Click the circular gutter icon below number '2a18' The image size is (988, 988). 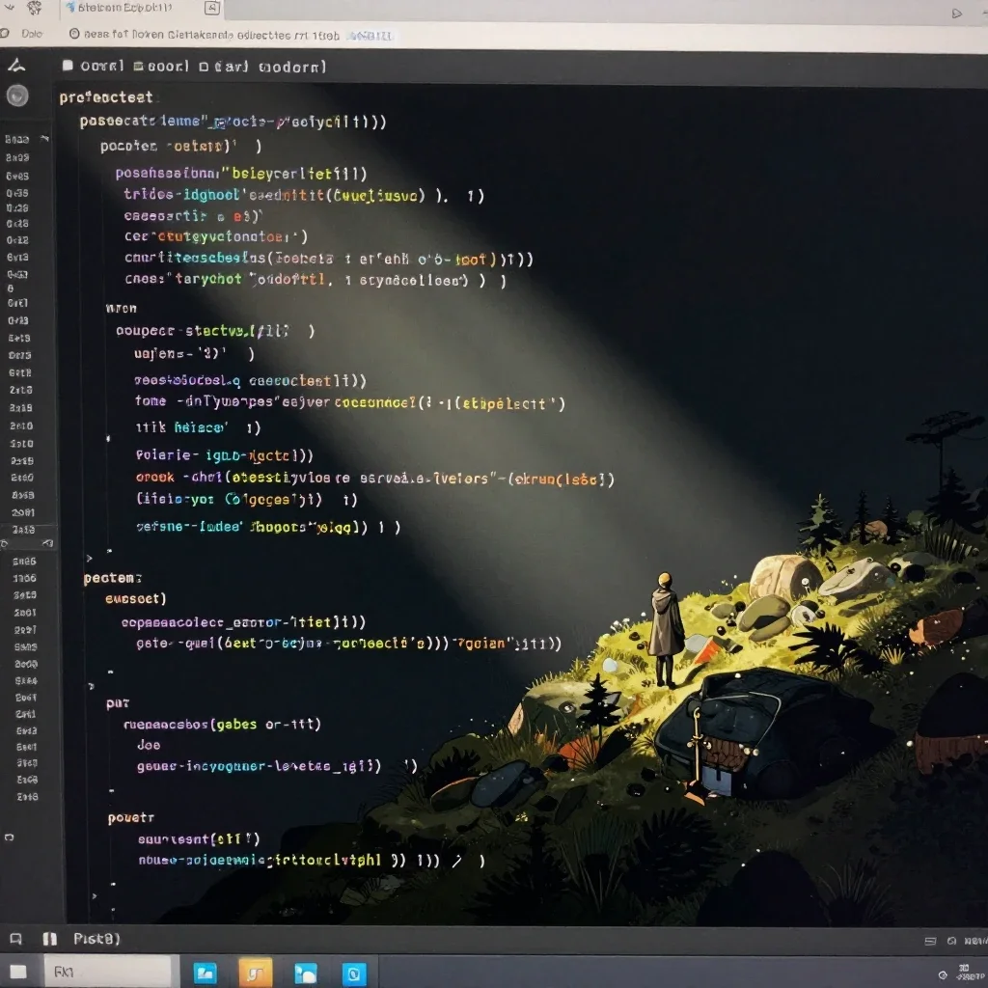point(5,544)
